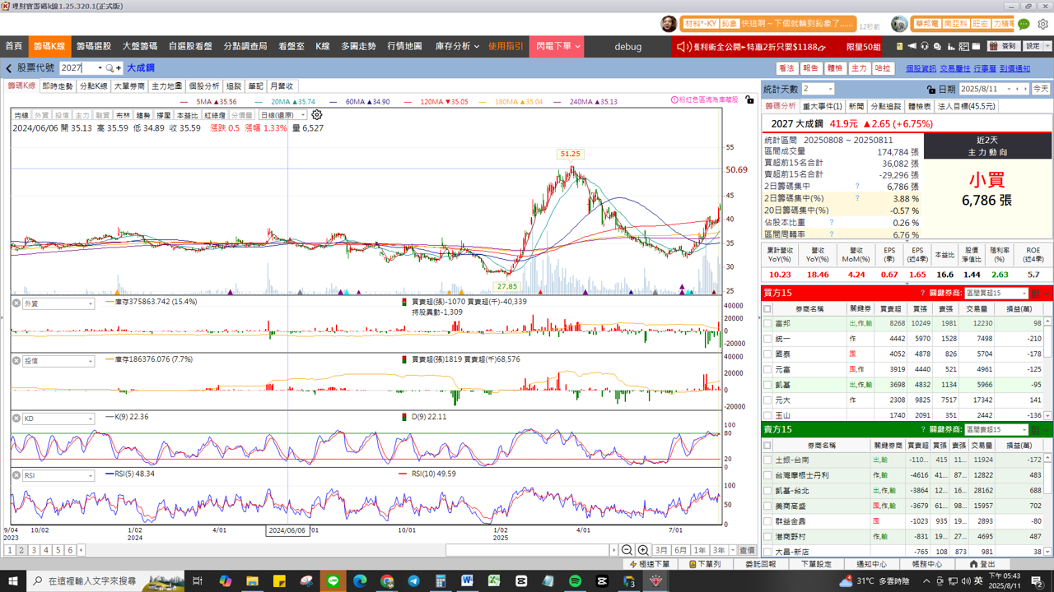1054x592 pixels.
Task: Check the 統一 row checkbox
Action: (x=767, y=339)
